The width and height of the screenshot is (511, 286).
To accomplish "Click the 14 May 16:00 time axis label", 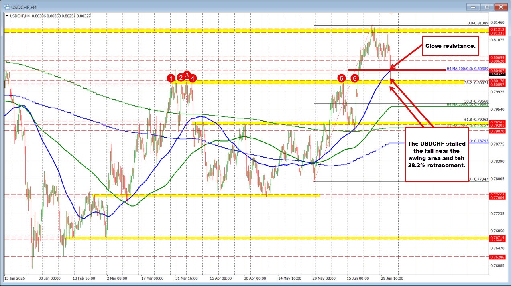I will click(290, 278).
